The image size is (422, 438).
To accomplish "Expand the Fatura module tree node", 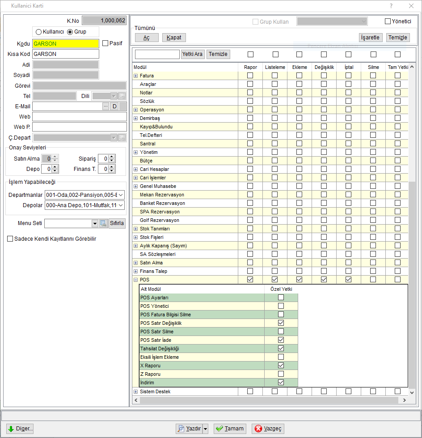I will click(x=135, y=76).
